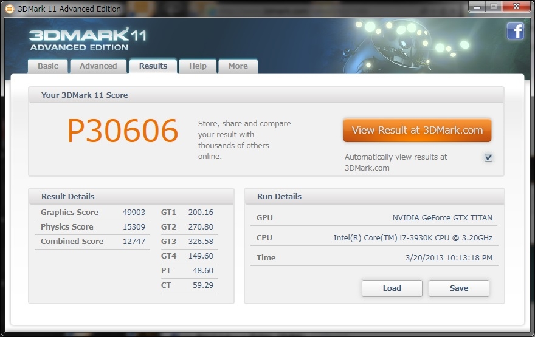
Task: Click the GT1 value 200.16
Action: [201, 213]
